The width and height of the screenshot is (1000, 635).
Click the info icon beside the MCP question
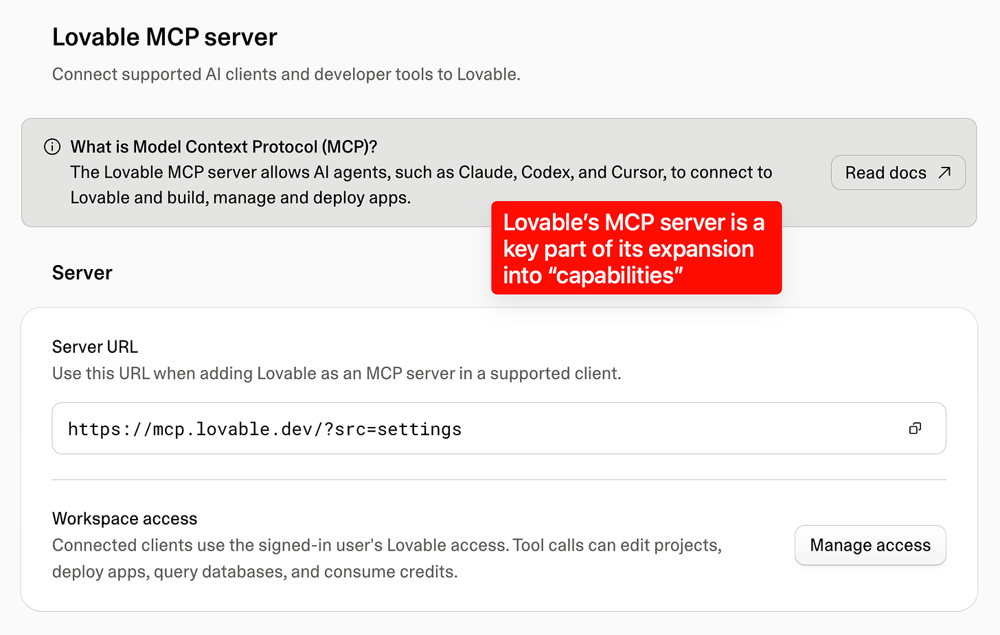point(52,147)
